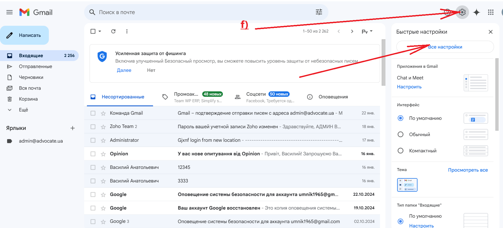The height and width of the screenshot is (228, 503).
Task: Star the Zoho Team message
Action: (x=103, y=127)
